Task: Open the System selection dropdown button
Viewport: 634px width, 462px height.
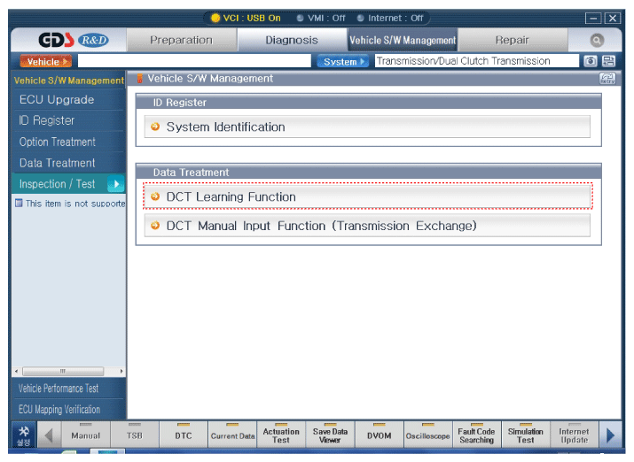Action: (341, 62)
